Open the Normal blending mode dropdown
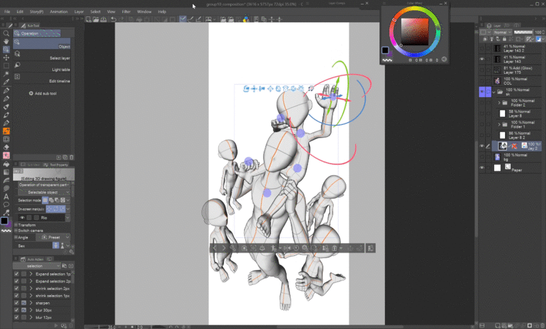 pyautogui.click(x=502, y=32)
